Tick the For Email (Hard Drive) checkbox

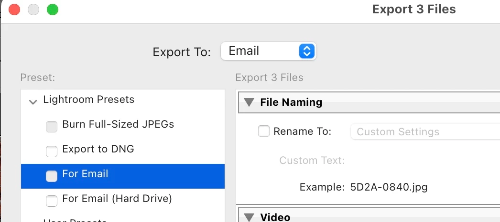pos(51,201)
